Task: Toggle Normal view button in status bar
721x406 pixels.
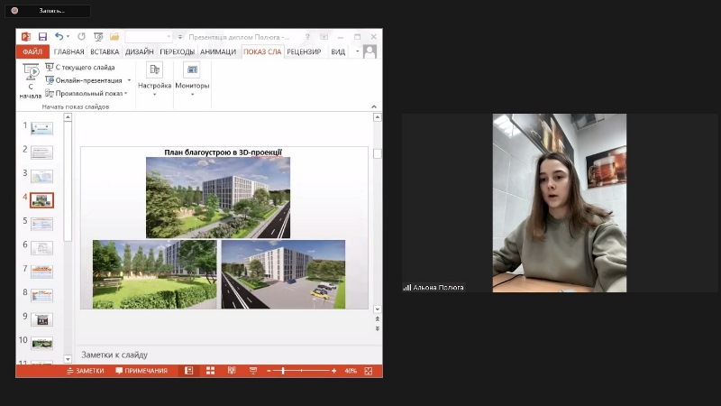Action: point(189,371)
